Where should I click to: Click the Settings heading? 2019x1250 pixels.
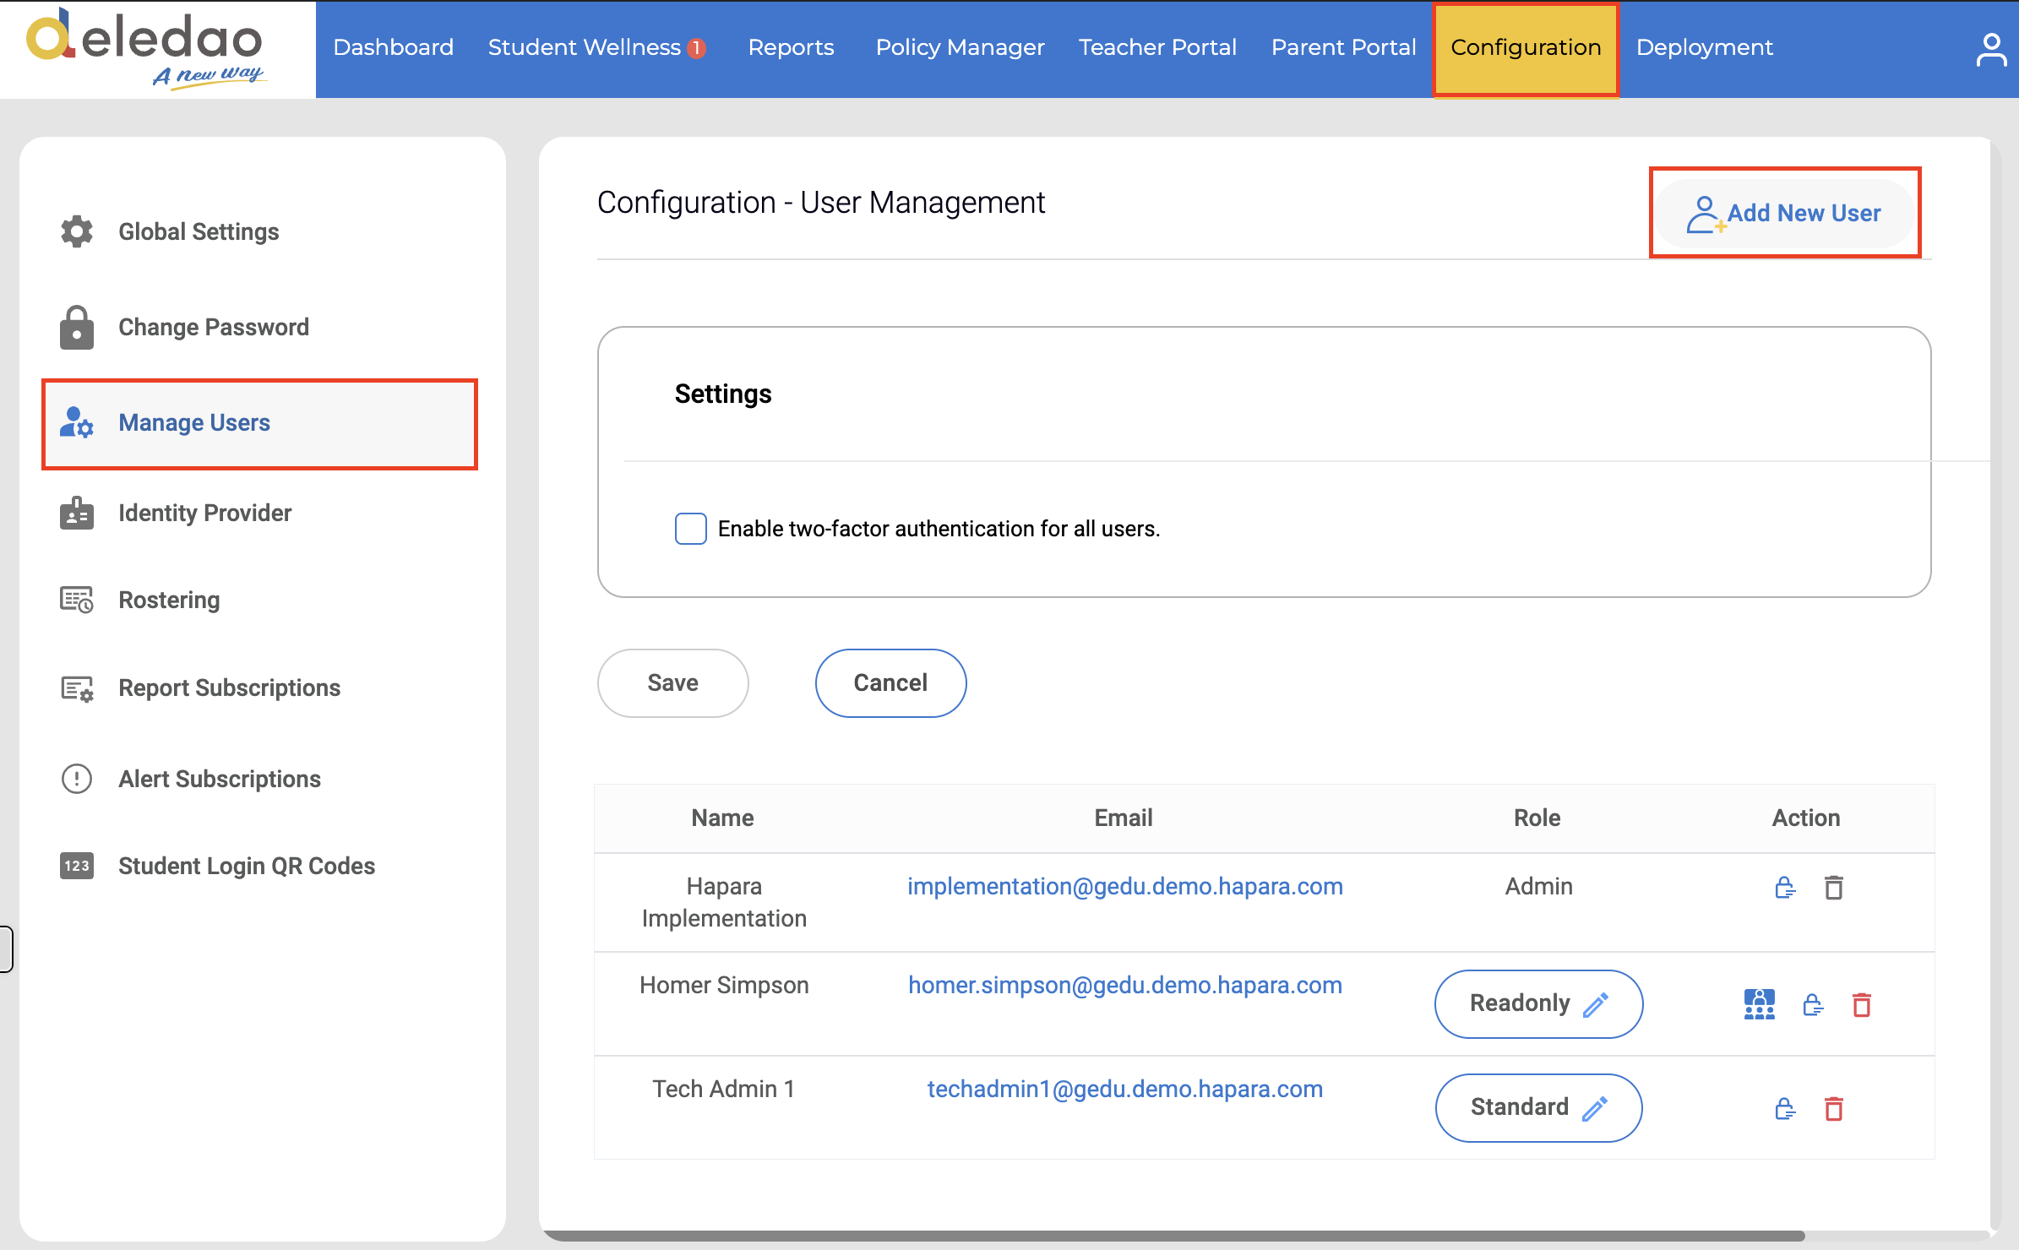coord(723,394)
